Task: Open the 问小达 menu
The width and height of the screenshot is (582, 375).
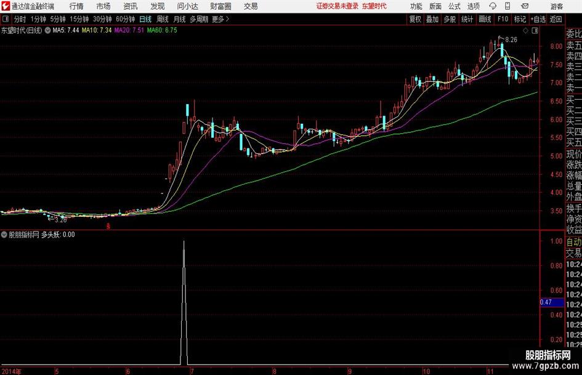Action: pyautogui.click(x=188, y=6)
